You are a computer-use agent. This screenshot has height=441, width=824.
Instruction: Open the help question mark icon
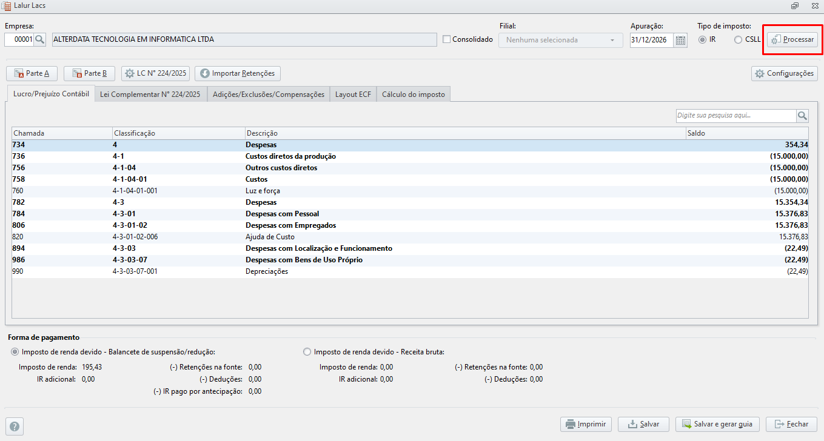coord(15,426)
